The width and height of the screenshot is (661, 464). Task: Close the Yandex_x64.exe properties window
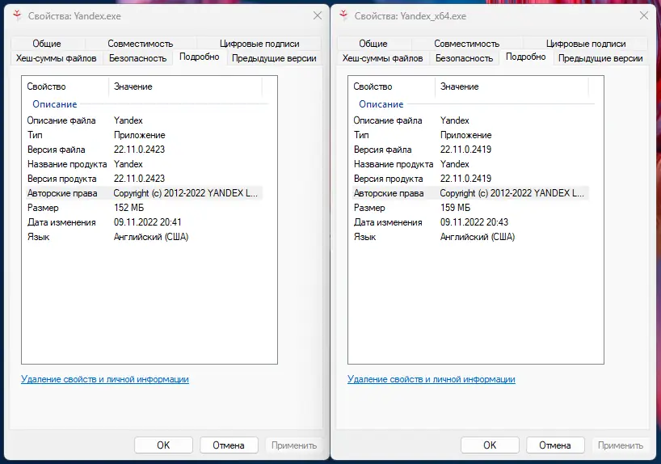(642, 15)
